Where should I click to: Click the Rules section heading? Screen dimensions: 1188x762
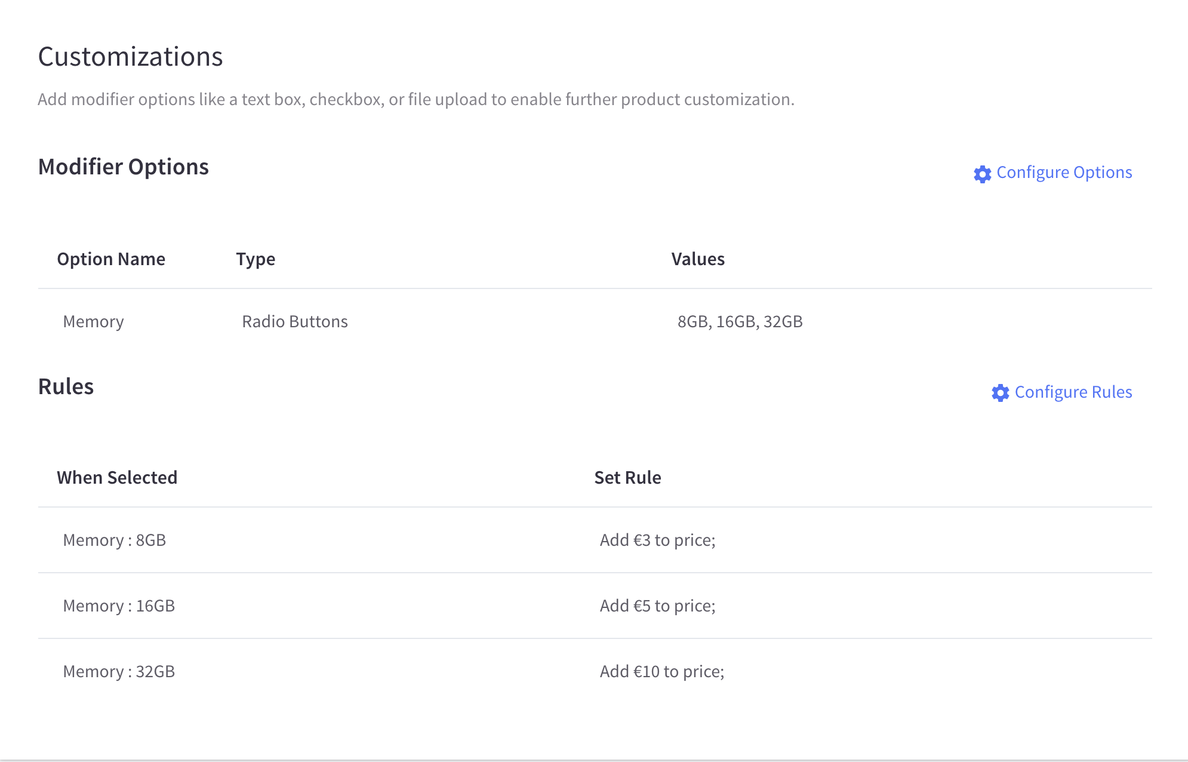(66, 386)
